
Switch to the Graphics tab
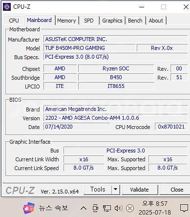(x=112, y=21)
